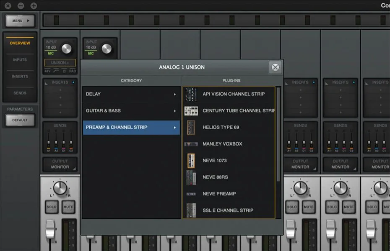Switch to the Sends view in sidebar
The height and width of the screenshot is (251, 390).
[x=20, y=93]
